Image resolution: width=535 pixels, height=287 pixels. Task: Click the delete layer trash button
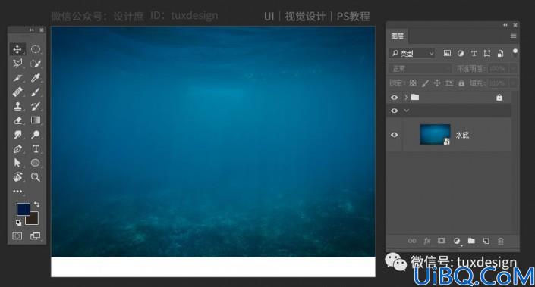[501, 241]
